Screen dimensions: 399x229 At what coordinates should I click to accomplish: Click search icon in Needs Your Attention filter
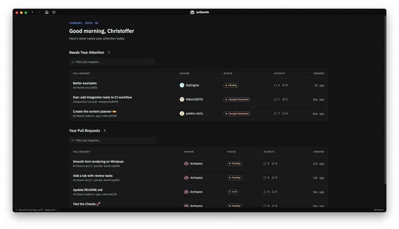pos(73,62)
